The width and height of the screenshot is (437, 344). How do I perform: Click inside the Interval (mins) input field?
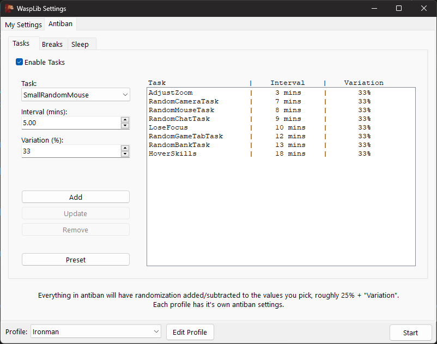70,123
